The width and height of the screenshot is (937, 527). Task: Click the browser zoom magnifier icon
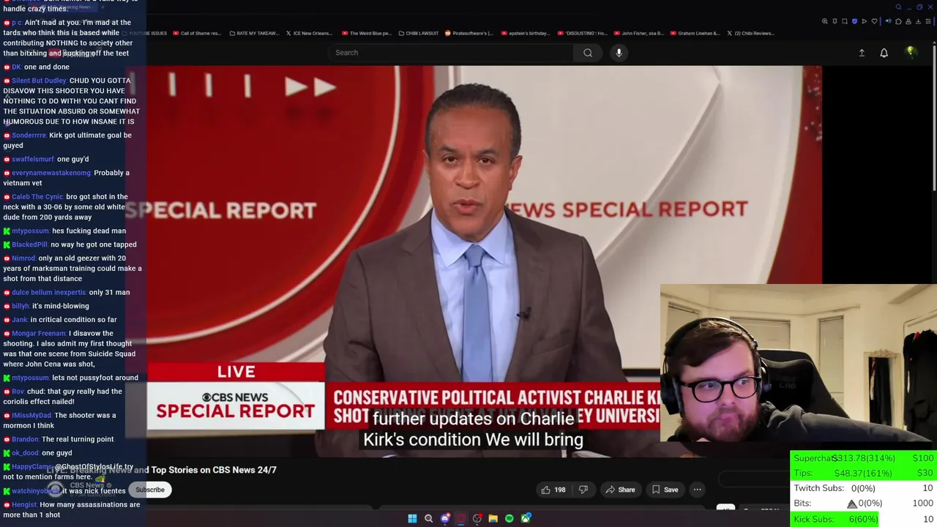coord(825,21)
